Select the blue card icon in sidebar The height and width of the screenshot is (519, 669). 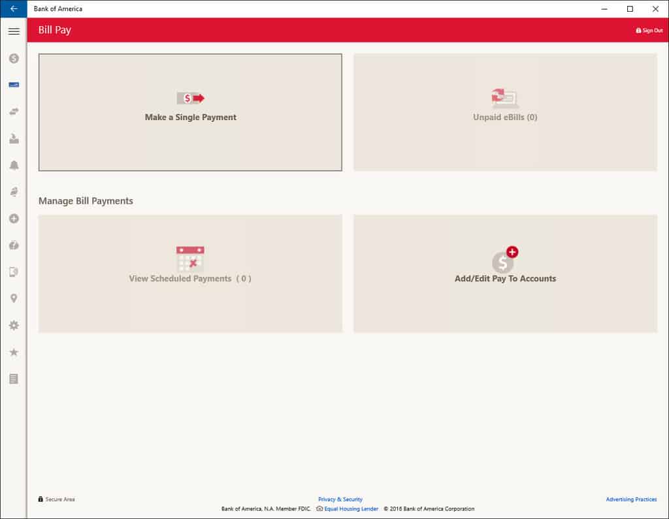pos(14,85)
